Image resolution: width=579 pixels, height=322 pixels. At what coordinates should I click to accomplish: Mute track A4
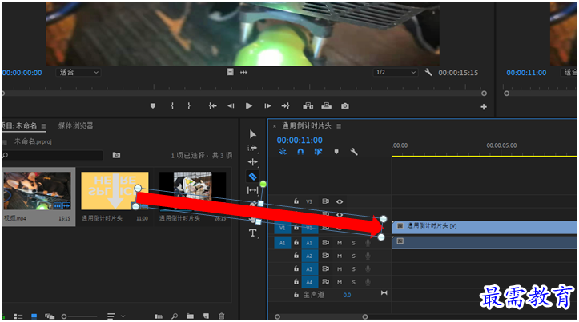(x=340, y=282)
